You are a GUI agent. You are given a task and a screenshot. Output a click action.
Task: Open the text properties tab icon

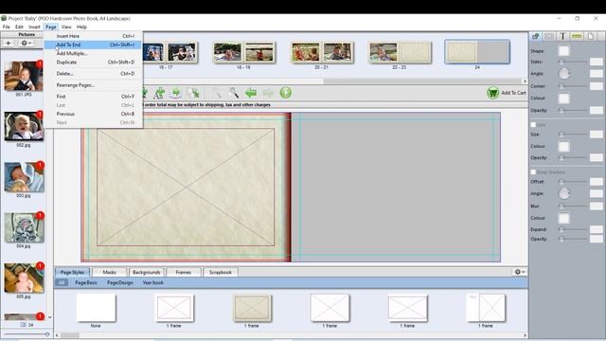click(x=562, y=36)
